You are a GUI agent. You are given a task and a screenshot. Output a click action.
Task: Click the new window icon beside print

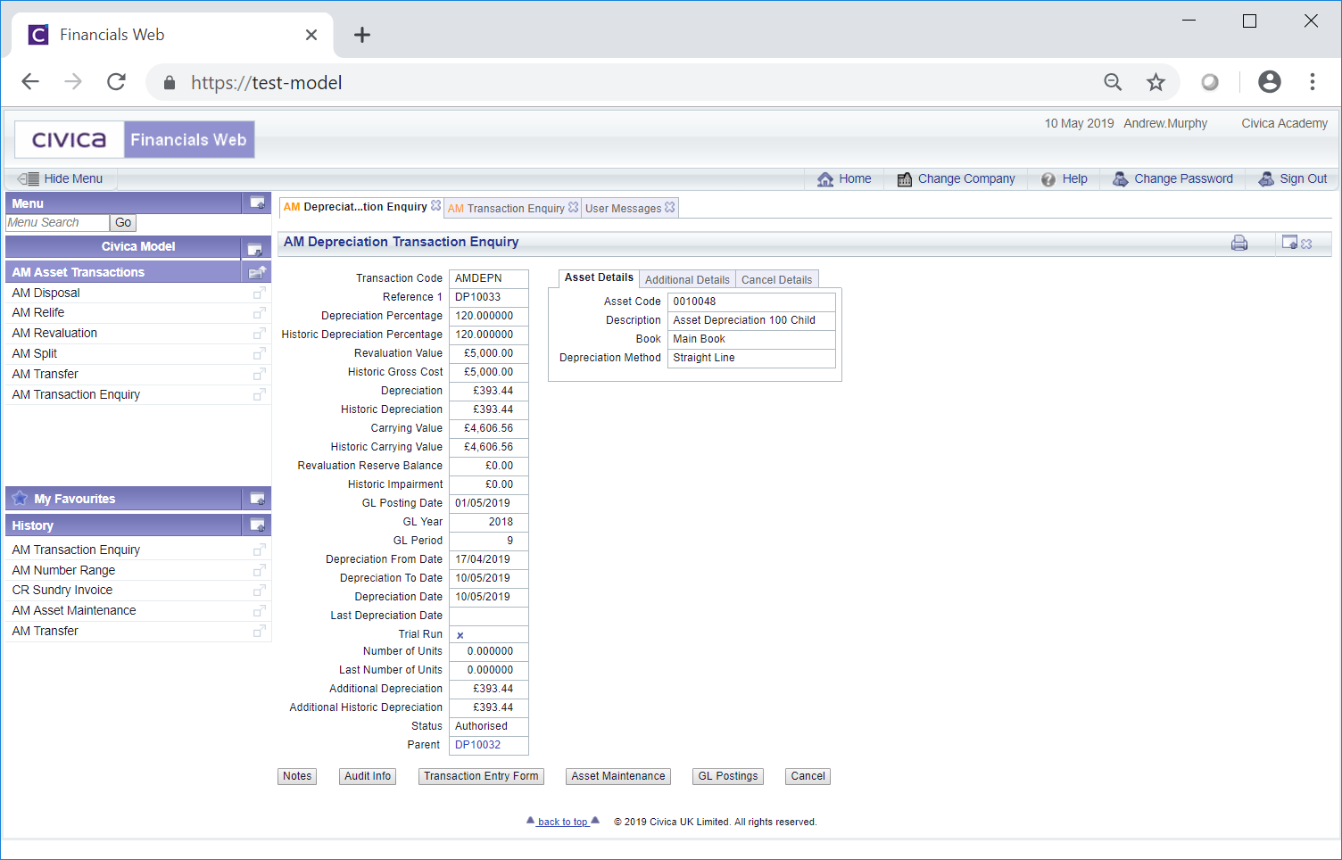(x=1289, y=242)
